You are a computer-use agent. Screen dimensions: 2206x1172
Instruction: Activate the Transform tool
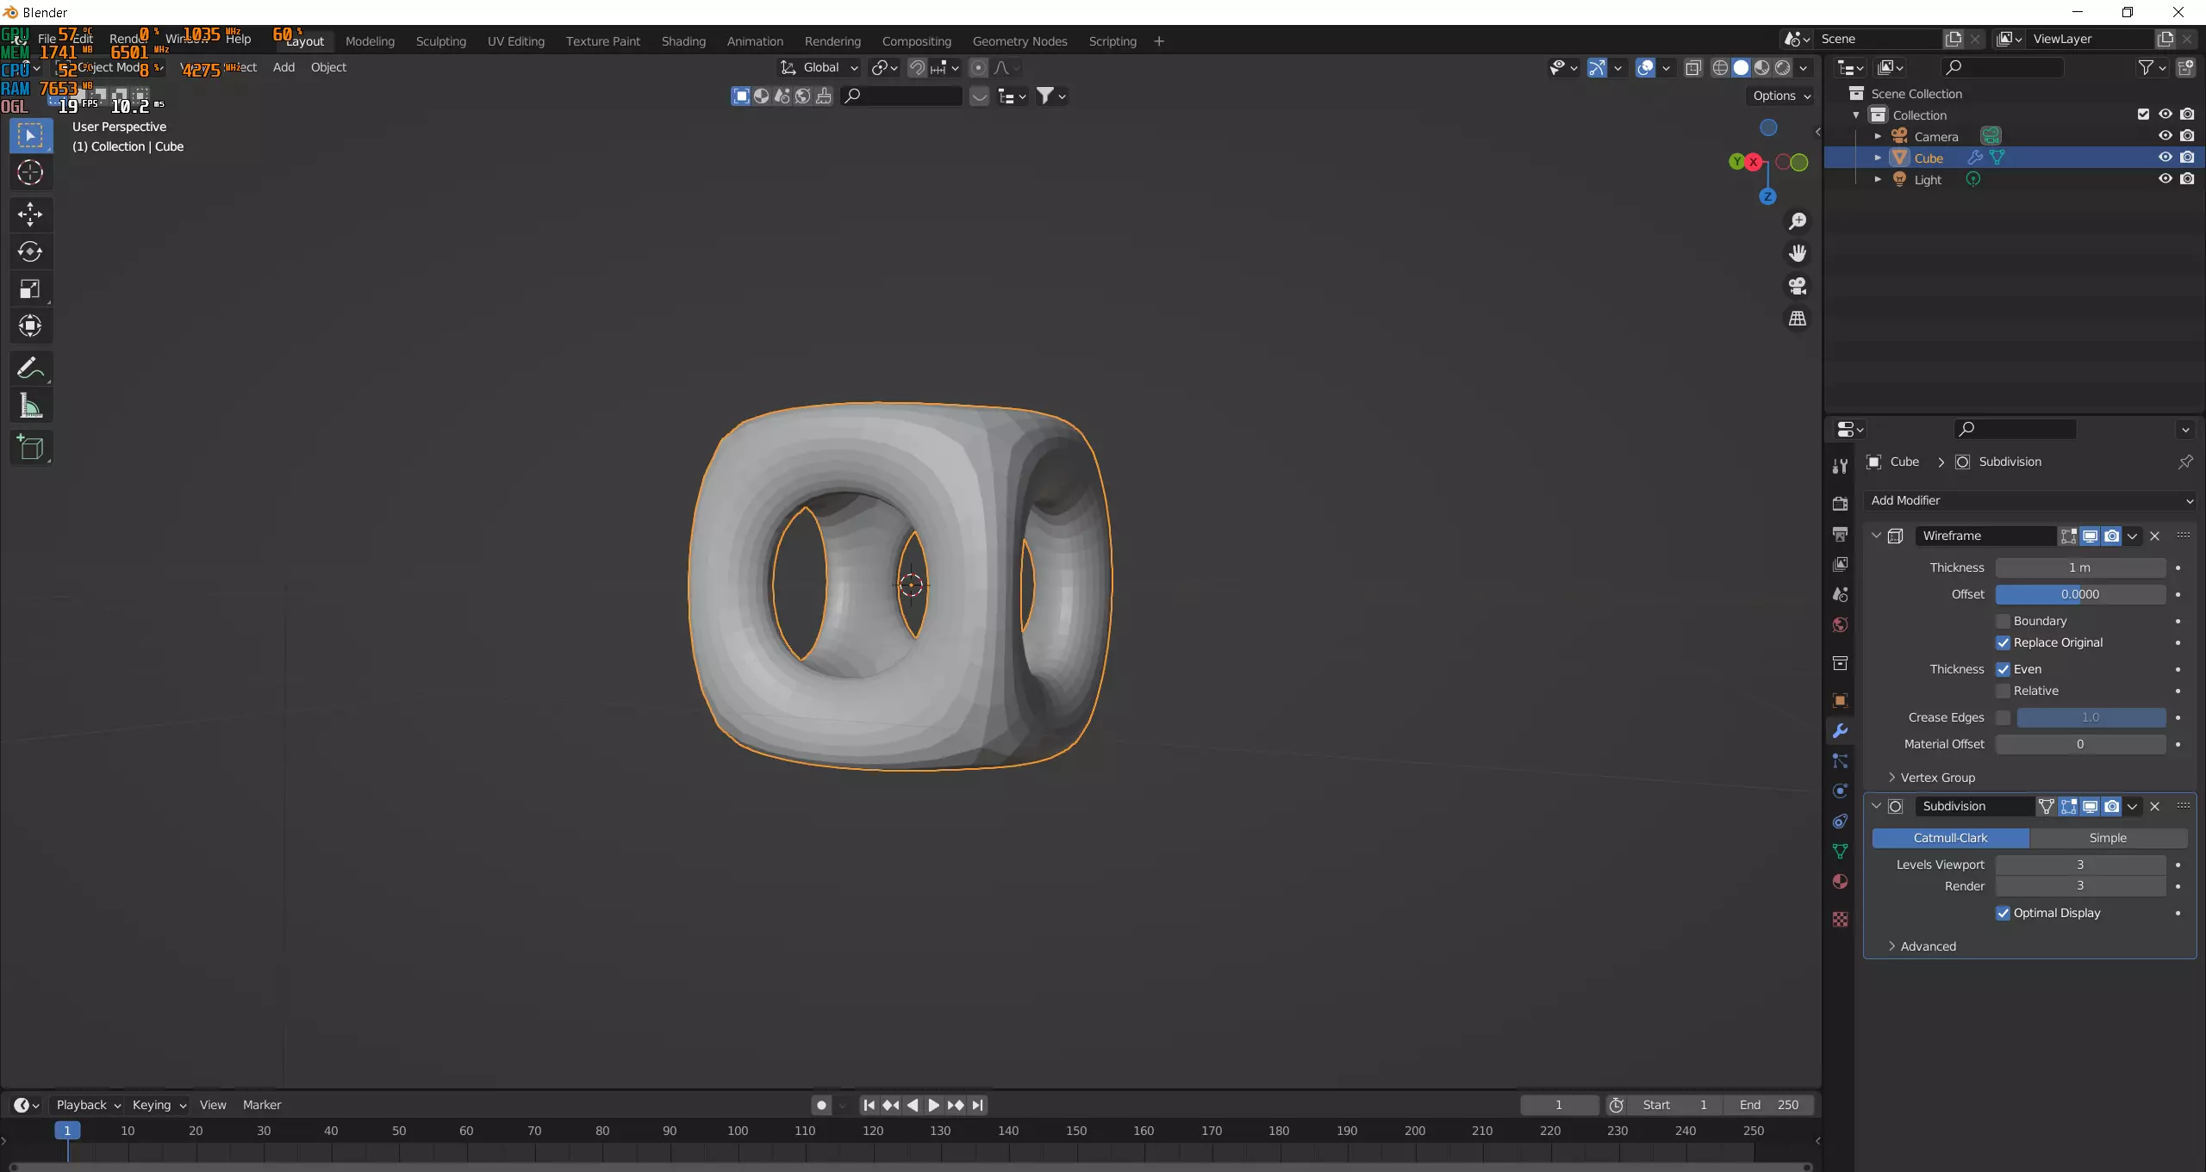30,326
